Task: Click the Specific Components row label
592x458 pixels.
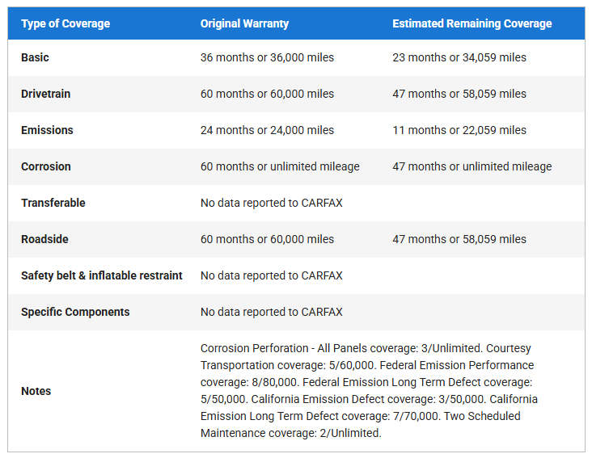Action: point(75,312)
